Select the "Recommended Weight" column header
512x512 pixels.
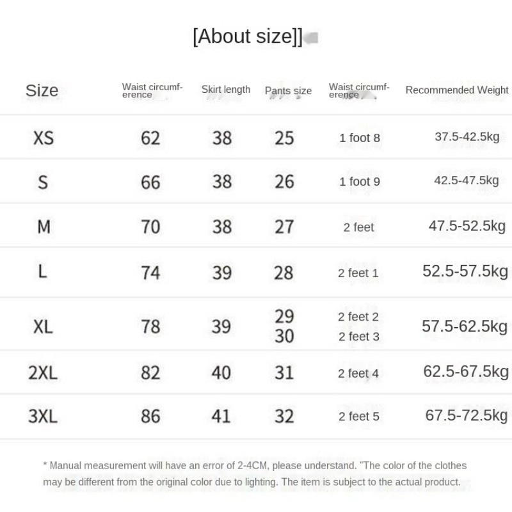pos(456,90)
